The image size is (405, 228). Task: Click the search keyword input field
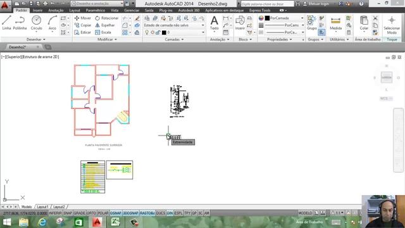tap(267, 4)
